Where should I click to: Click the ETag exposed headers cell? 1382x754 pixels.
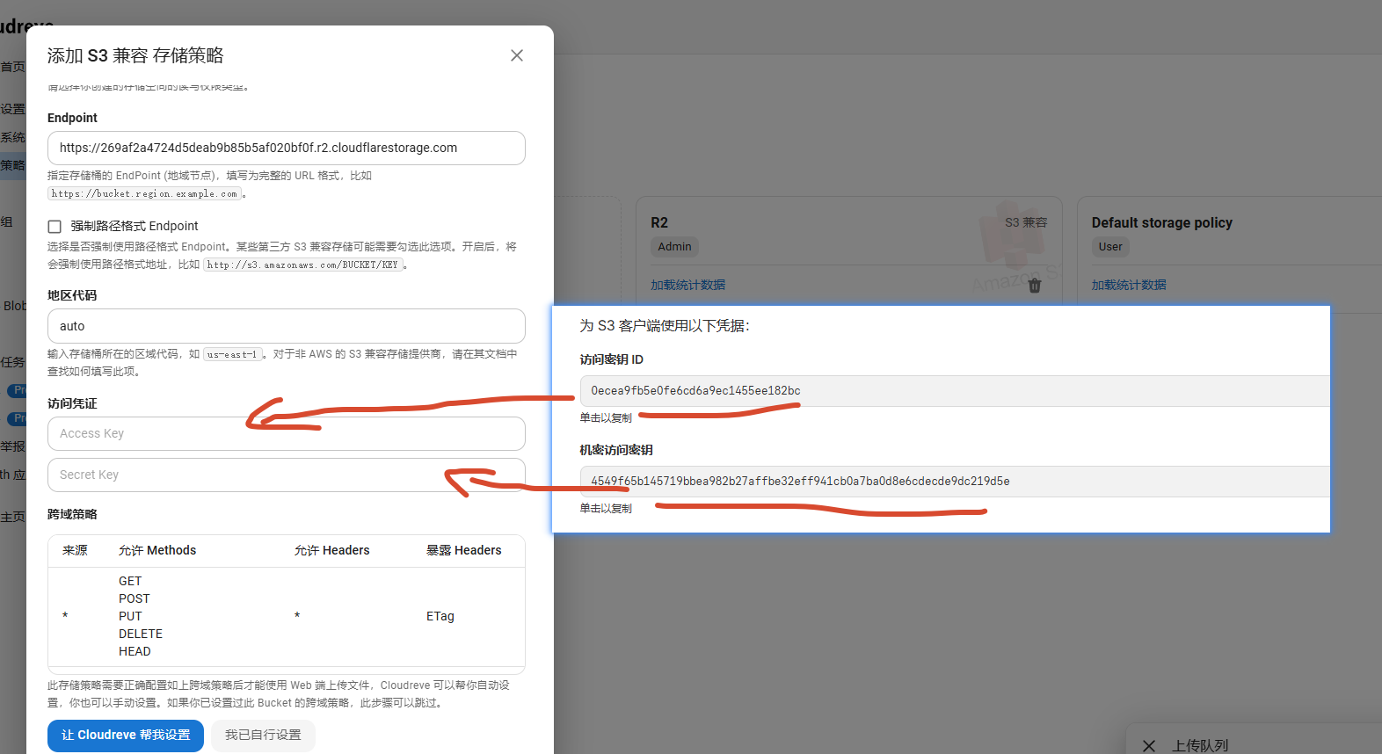tap(440, 616)
